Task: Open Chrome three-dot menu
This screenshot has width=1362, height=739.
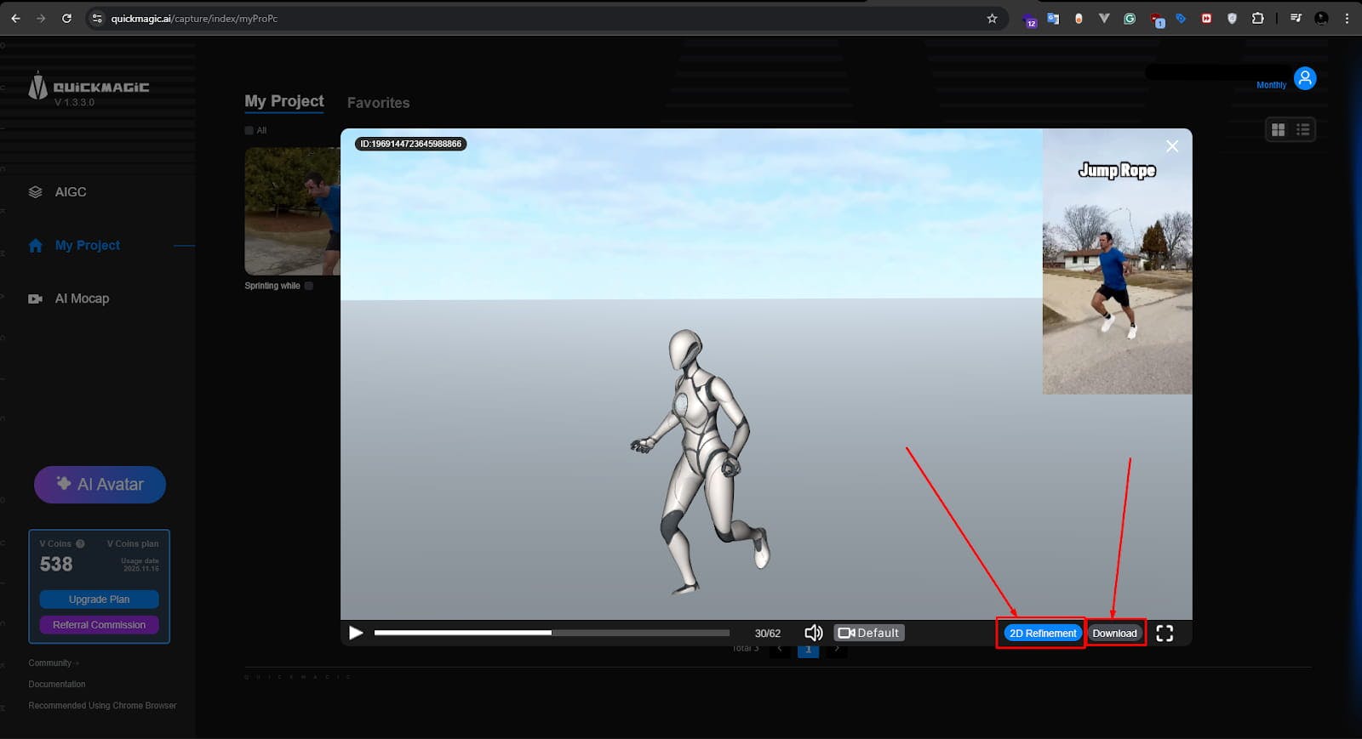Action: (x=1347, y=18)
